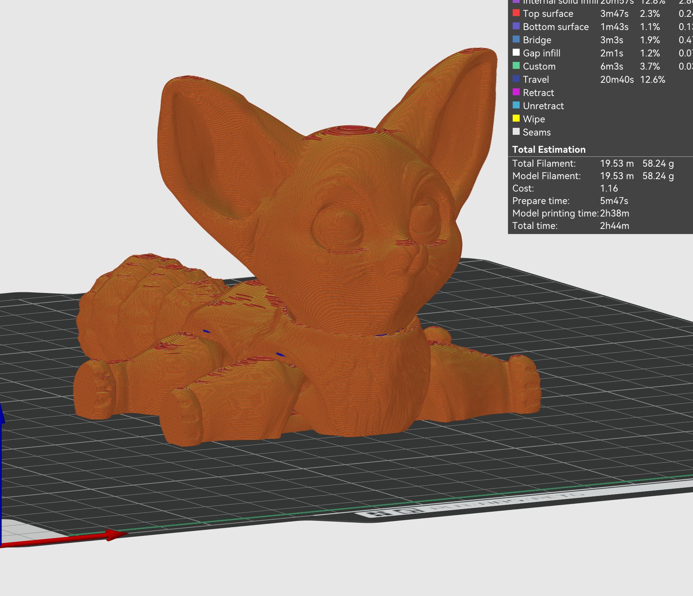Viewport: 693px width, 596px height.
Task: Toggle Retract markers visibility
Action: (538, 93)
